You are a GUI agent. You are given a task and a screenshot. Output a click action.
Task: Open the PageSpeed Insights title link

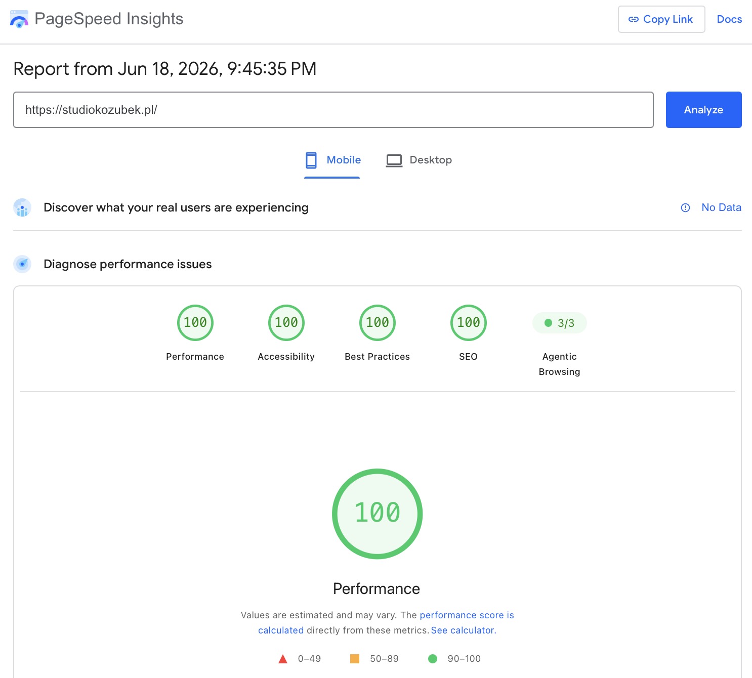[x=109, y=19]
